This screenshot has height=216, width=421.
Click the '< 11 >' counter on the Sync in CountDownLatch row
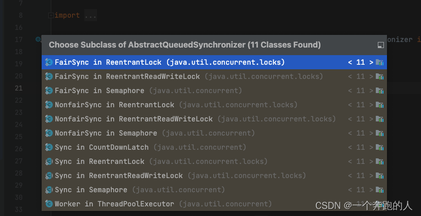tap(361, 147)
